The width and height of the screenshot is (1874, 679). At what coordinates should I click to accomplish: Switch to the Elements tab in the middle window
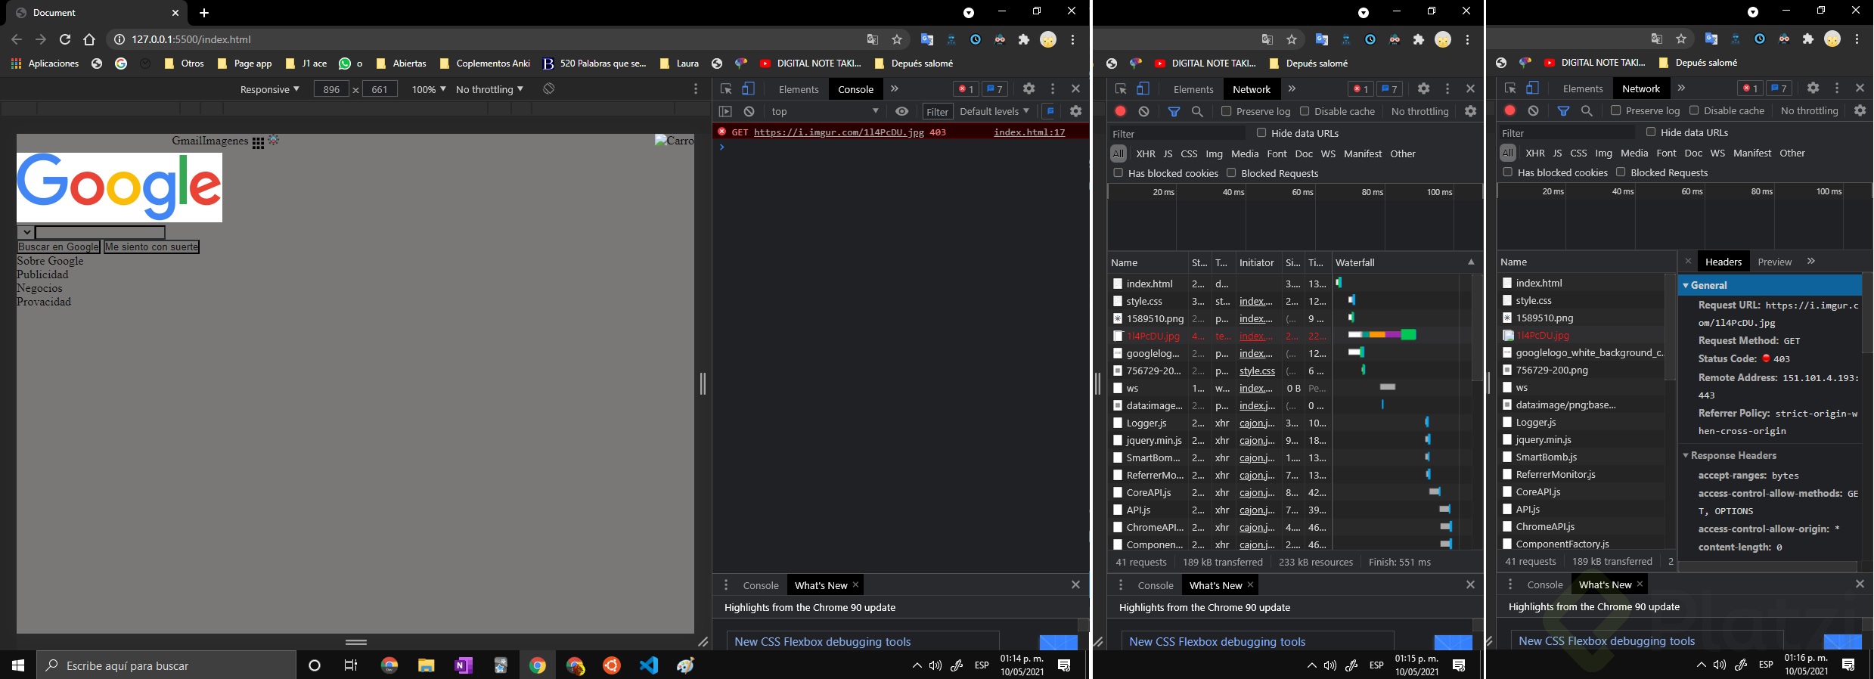[1193, 89]
